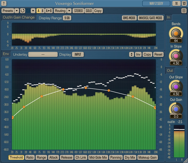Open the Display Range 9 DB selector
The width and height of the screenshot is (188, 163).
(67, 18)
